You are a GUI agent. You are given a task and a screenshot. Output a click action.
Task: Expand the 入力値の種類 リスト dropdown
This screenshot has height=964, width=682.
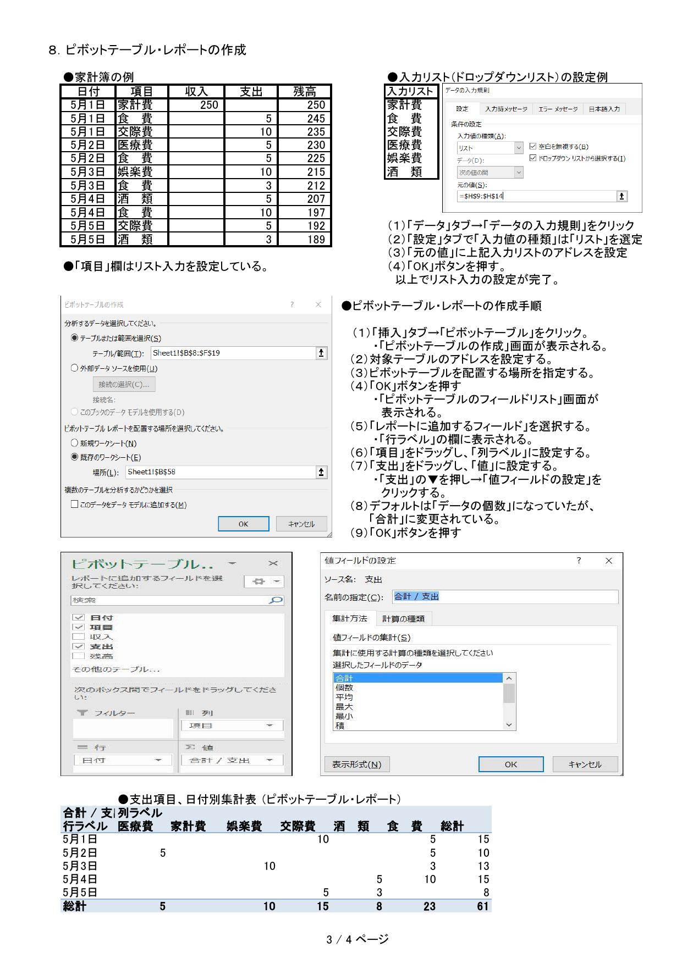pyautogui.click(x=518, y=148)
